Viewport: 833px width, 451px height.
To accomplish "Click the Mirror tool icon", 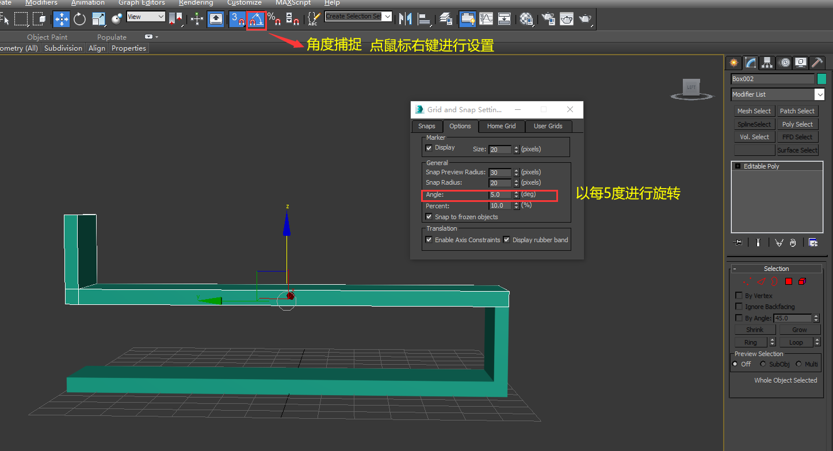I will (406, 19).
